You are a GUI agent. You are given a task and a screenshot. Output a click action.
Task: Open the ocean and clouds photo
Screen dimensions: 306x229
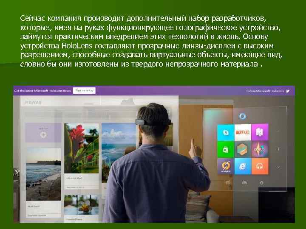(119, 153)
